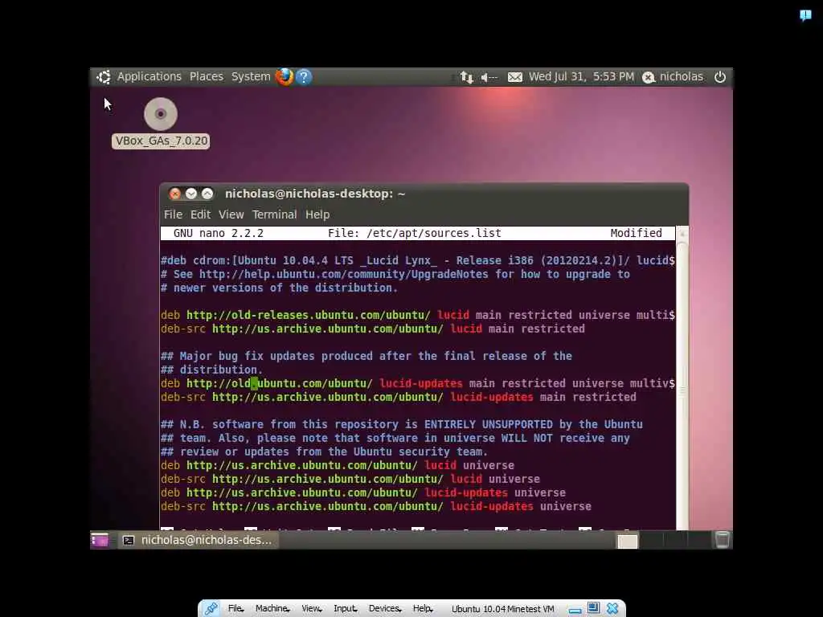Viewport: 823px width, 617px height.
Task: Close the VM via mini-toolbar X icon
Action: point(612,609)
